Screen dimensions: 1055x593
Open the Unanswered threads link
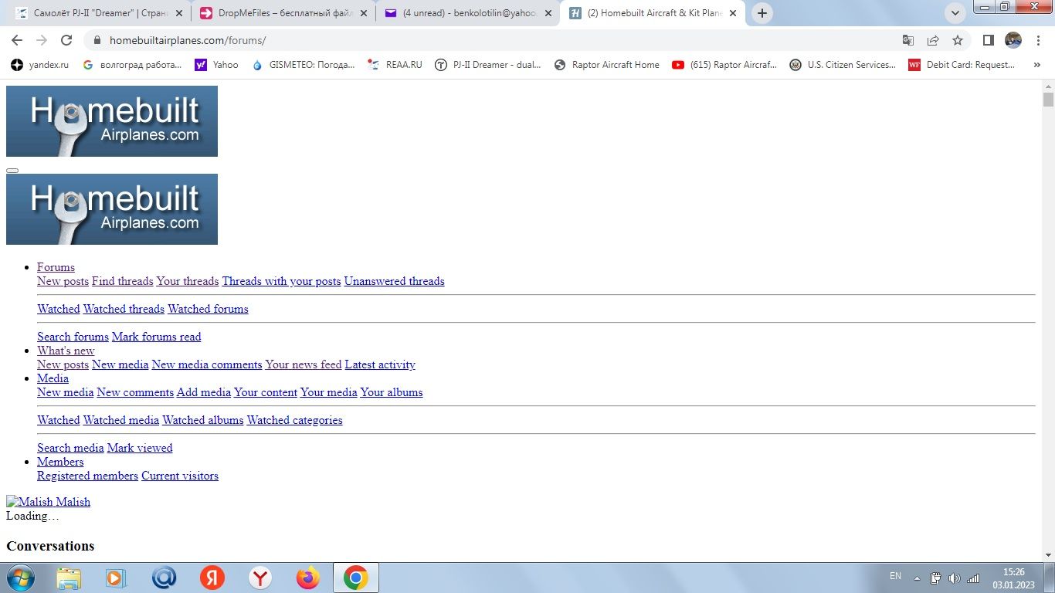coord(394,281)
